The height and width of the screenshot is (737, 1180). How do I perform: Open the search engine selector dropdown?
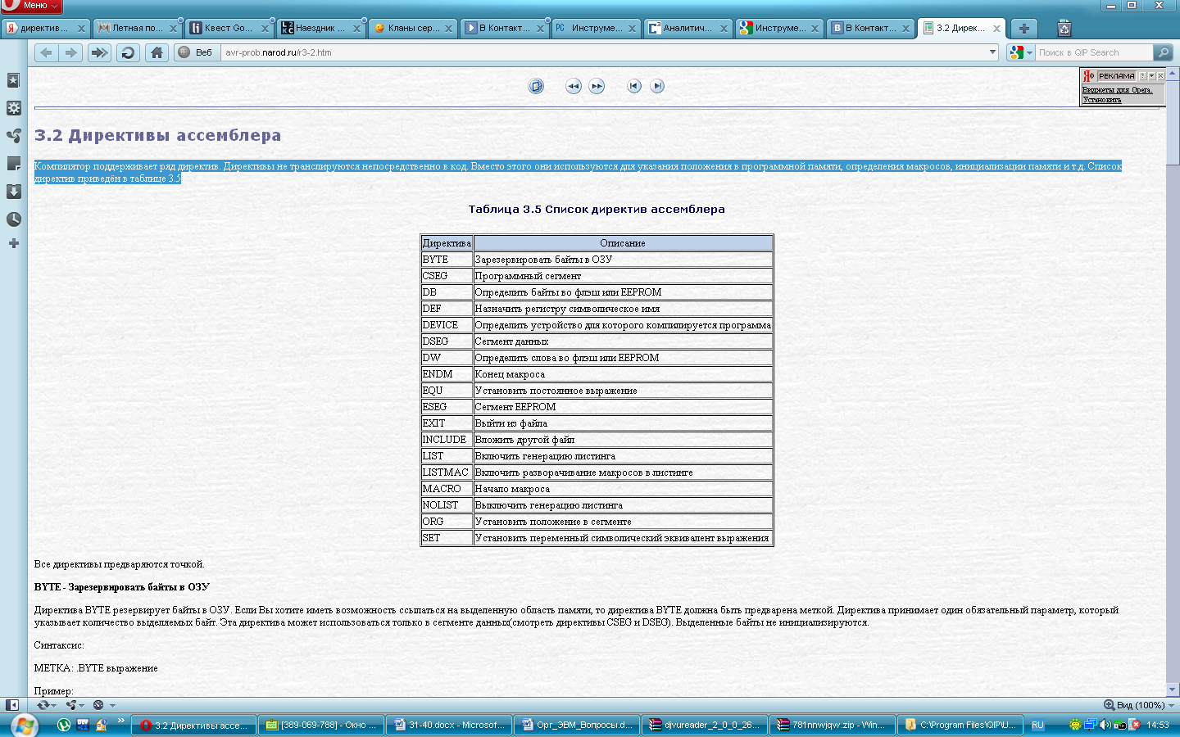[1020, 52]
